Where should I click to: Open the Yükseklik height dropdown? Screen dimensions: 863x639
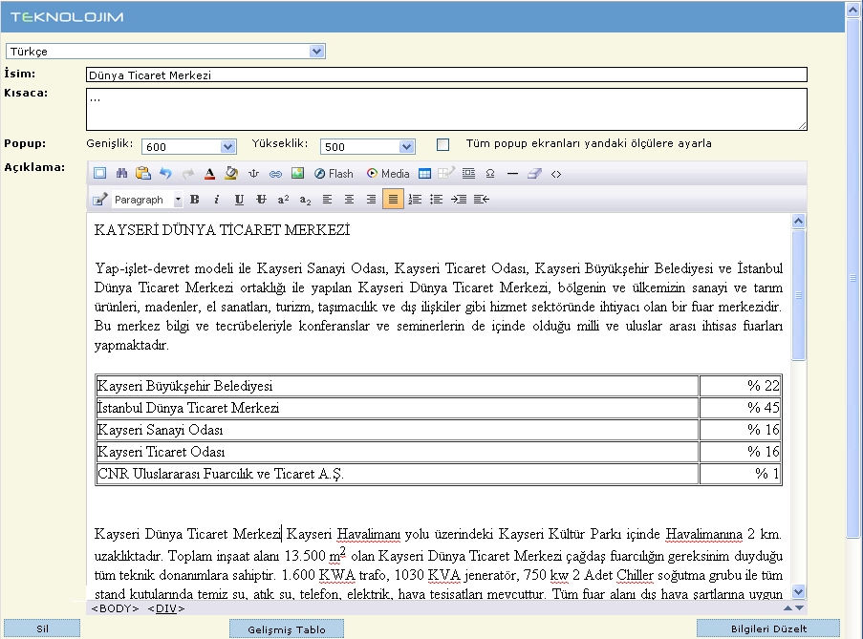pyautogui.click(x=367, y=146)
